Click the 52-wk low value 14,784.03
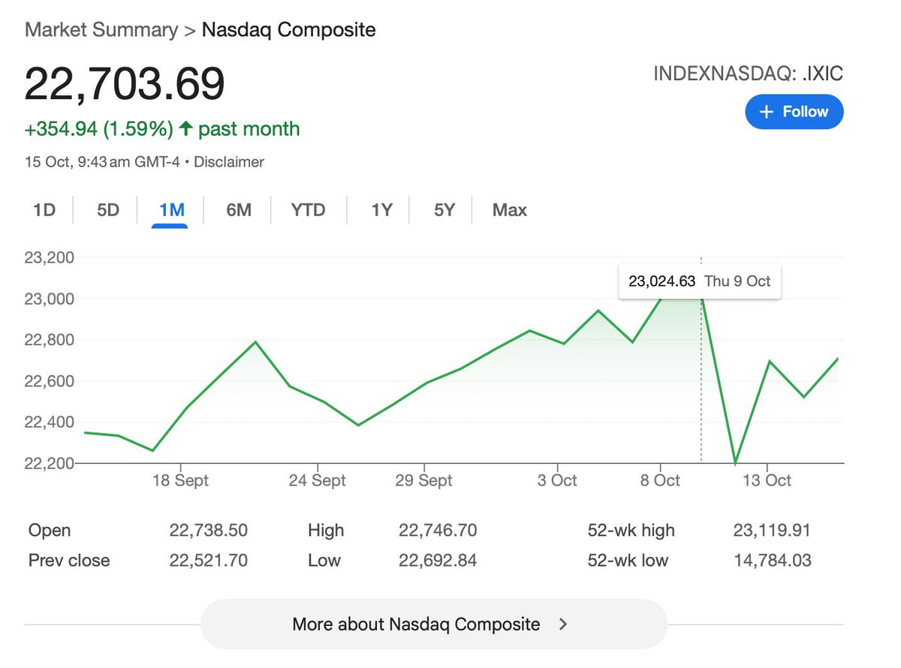Screen dimensions: 901x668 772,561
